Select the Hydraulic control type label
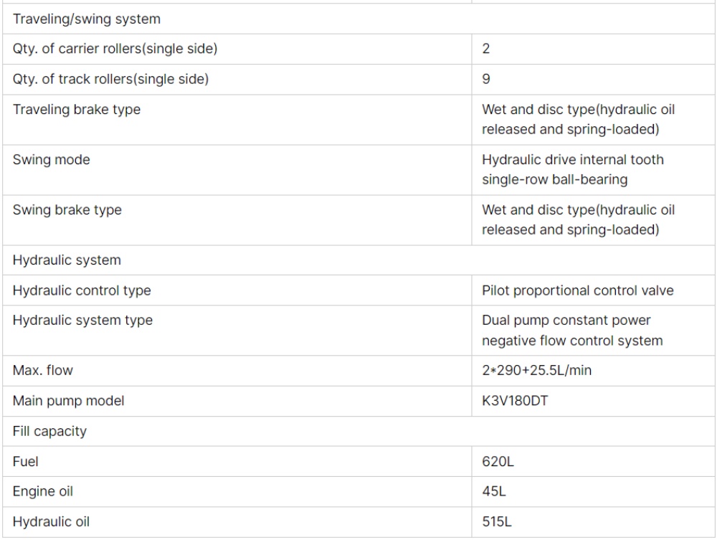The image size is (717, 540). point(82,290)
